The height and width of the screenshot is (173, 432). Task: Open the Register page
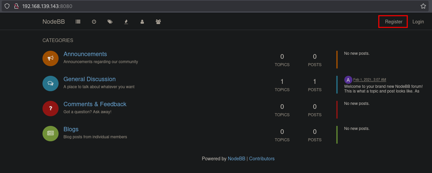tap(394, 22)
